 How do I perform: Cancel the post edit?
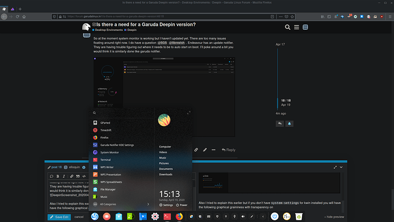click(x=79, y=217)
